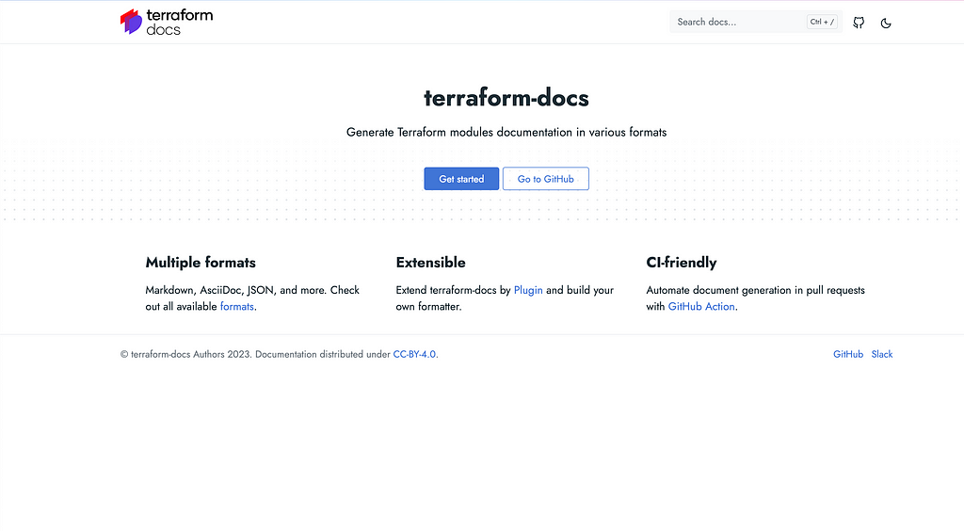
Task: Click the Ctrl + / shortcut badge
Action: click(x=822, y=22)
